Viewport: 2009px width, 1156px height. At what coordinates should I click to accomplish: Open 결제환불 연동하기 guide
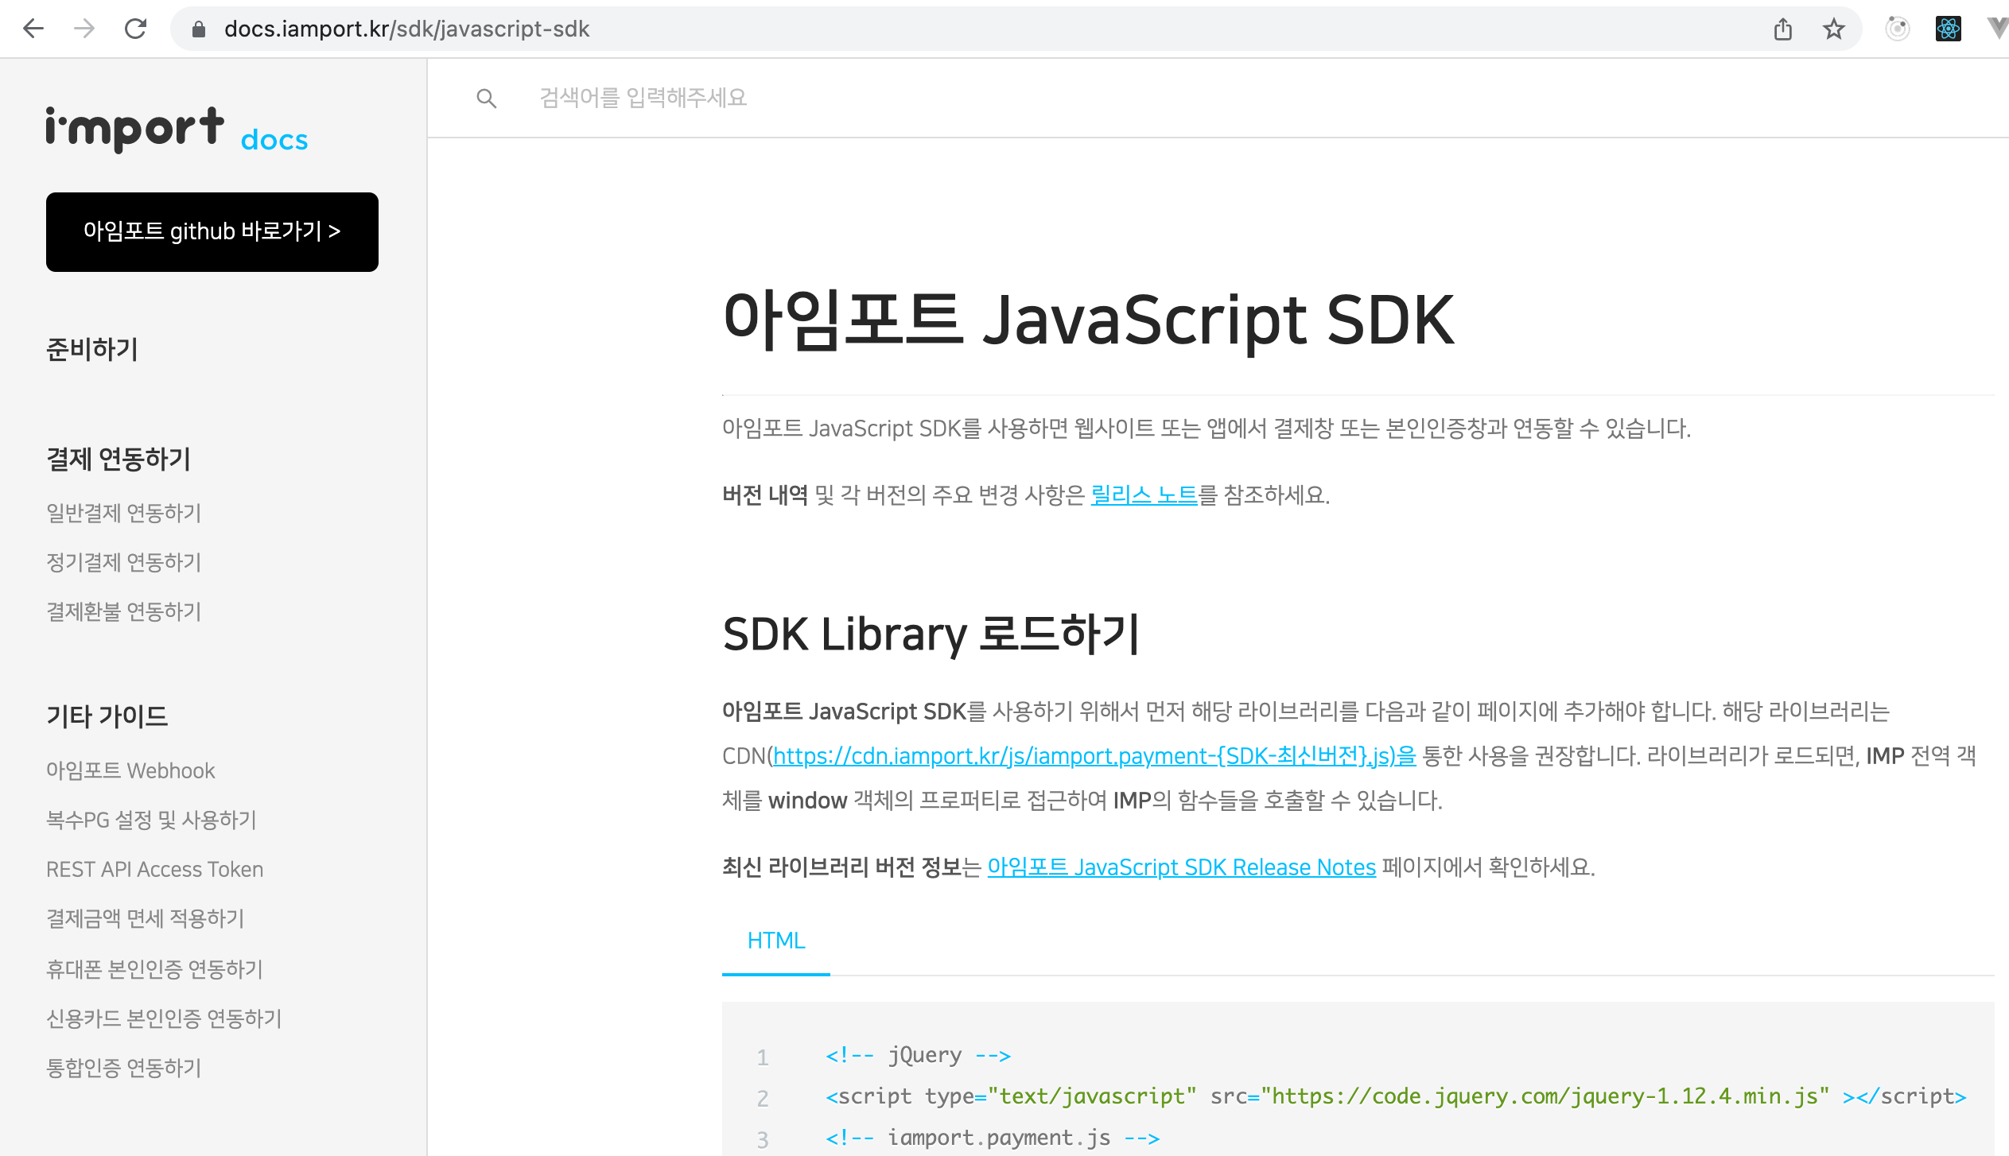(x=124, y=611)
